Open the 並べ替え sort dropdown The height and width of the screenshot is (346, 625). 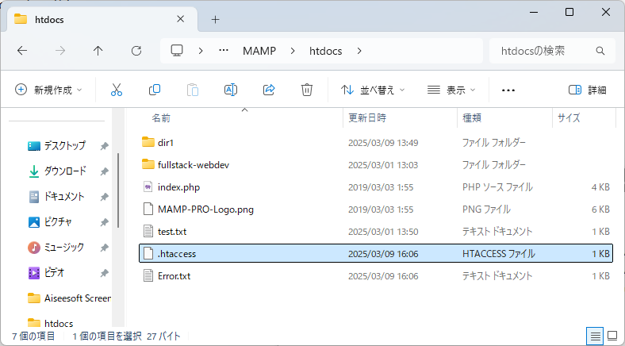(373, 90)
